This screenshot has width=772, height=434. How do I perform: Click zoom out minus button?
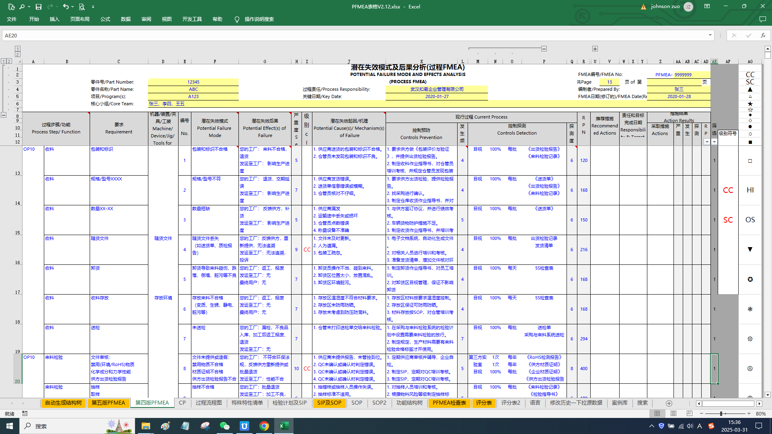(702, 414)
